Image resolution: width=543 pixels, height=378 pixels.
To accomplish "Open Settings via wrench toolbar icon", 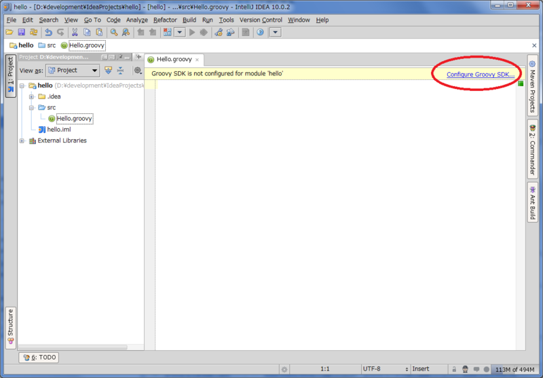I will pos(219,32).
